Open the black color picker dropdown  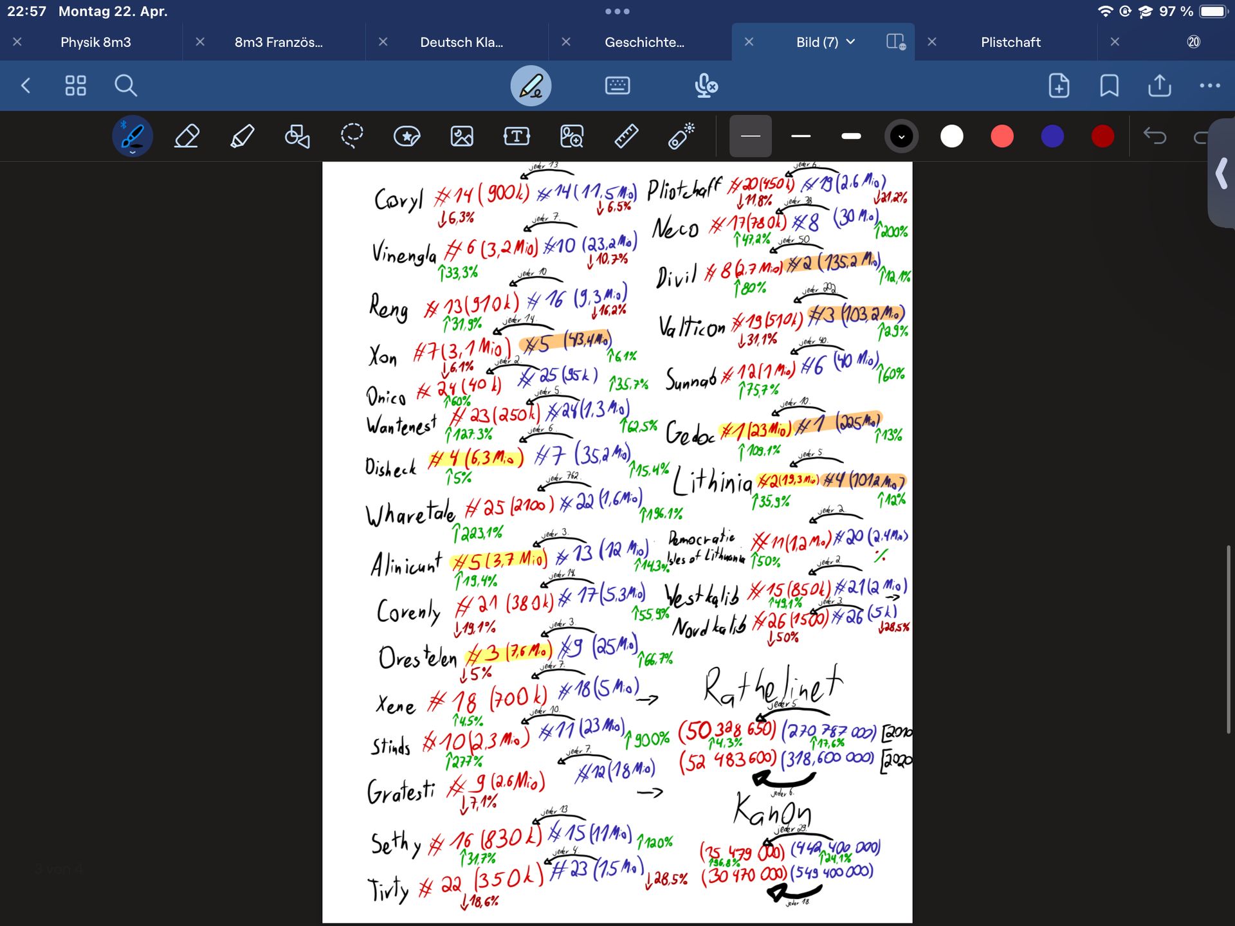click(901, 136)
